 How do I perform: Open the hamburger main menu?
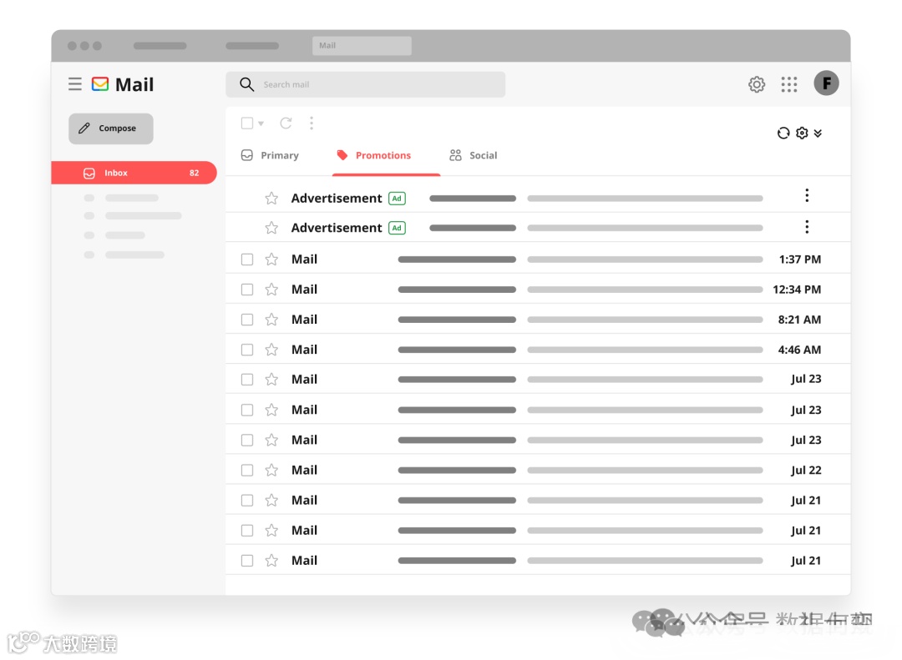pyautogui.click(x=75, y=84)
